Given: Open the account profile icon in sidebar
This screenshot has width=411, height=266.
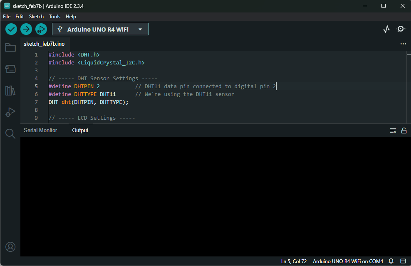Looking at the screenshot, I should point(10,247).
